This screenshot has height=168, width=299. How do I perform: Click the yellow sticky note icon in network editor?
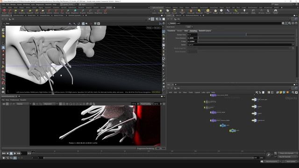281,92
